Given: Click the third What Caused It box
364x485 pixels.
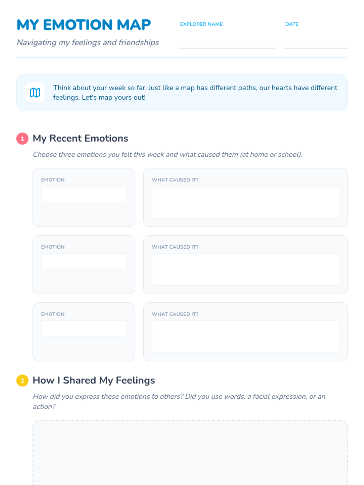Looking at the screenshot, I should pos(245,337).
